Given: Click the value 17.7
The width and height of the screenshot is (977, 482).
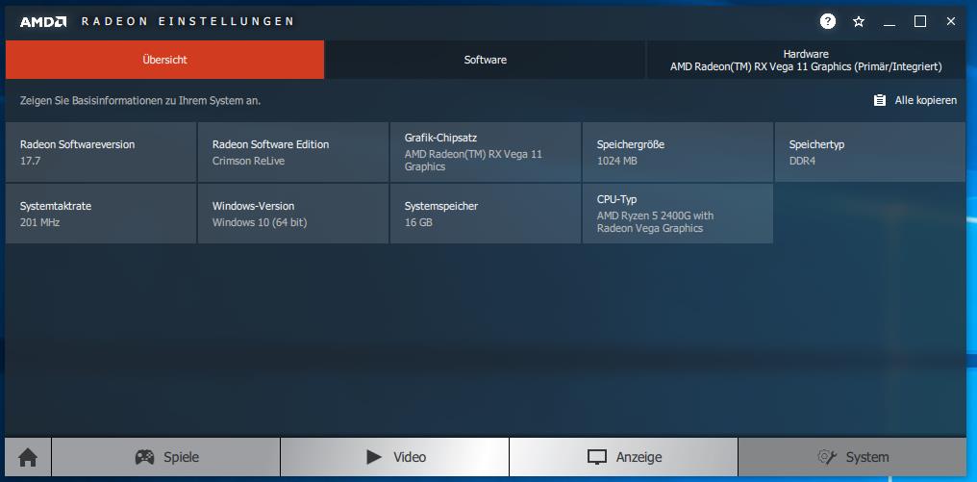Looking at the screenshot, I should 31,161.
